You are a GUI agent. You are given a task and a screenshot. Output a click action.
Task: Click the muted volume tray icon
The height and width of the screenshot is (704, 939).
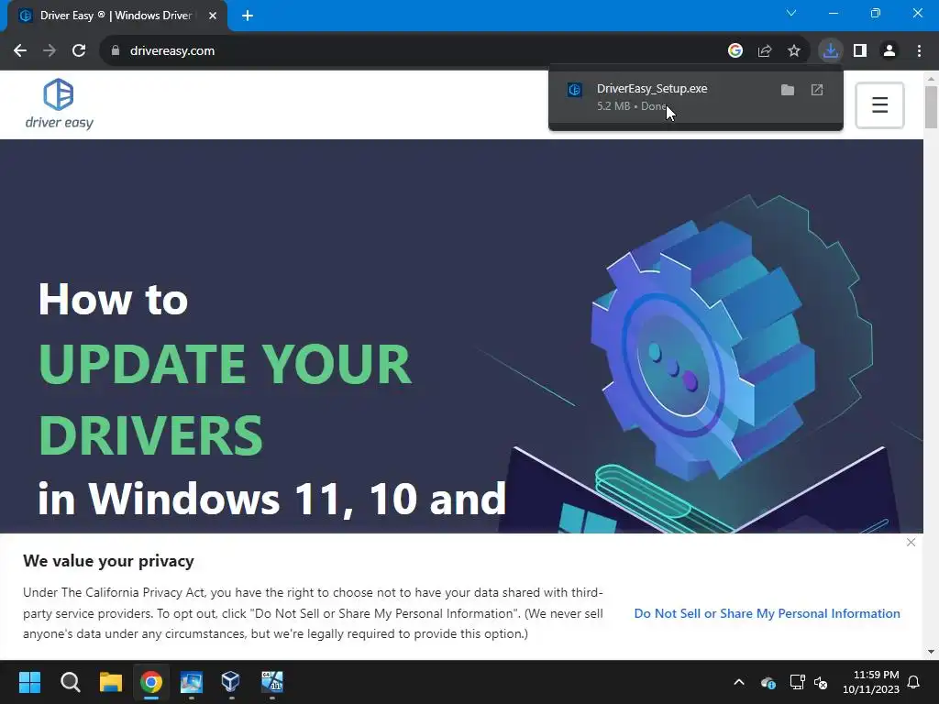821,682
